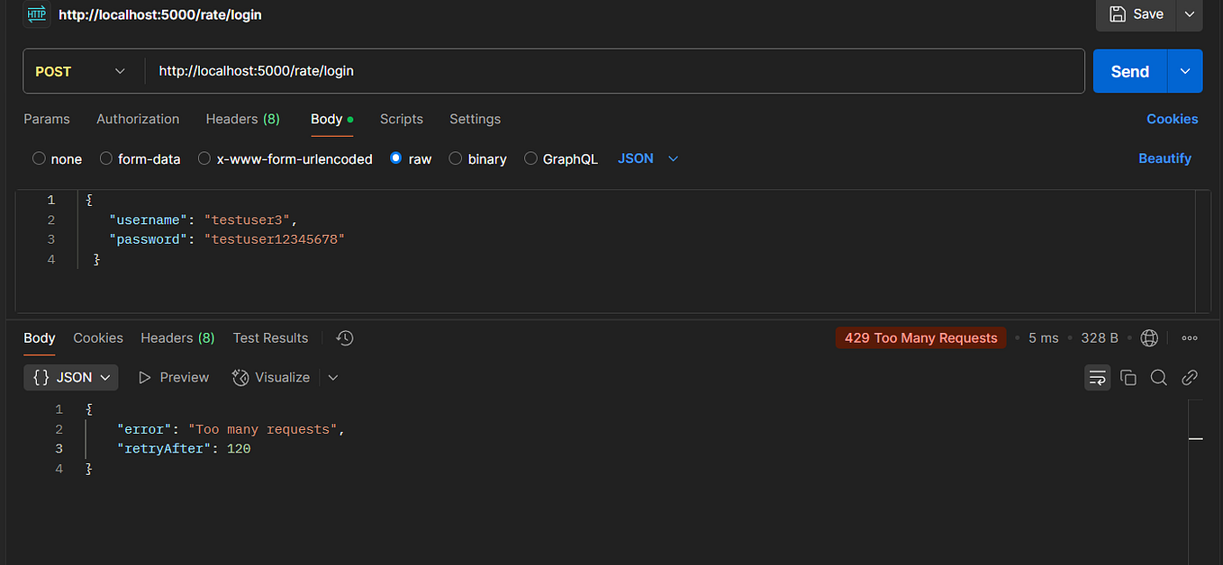Screen dimensions: 1223x565
Task: Open the three-dot response options menu
Action: [x=1189, y=337]
